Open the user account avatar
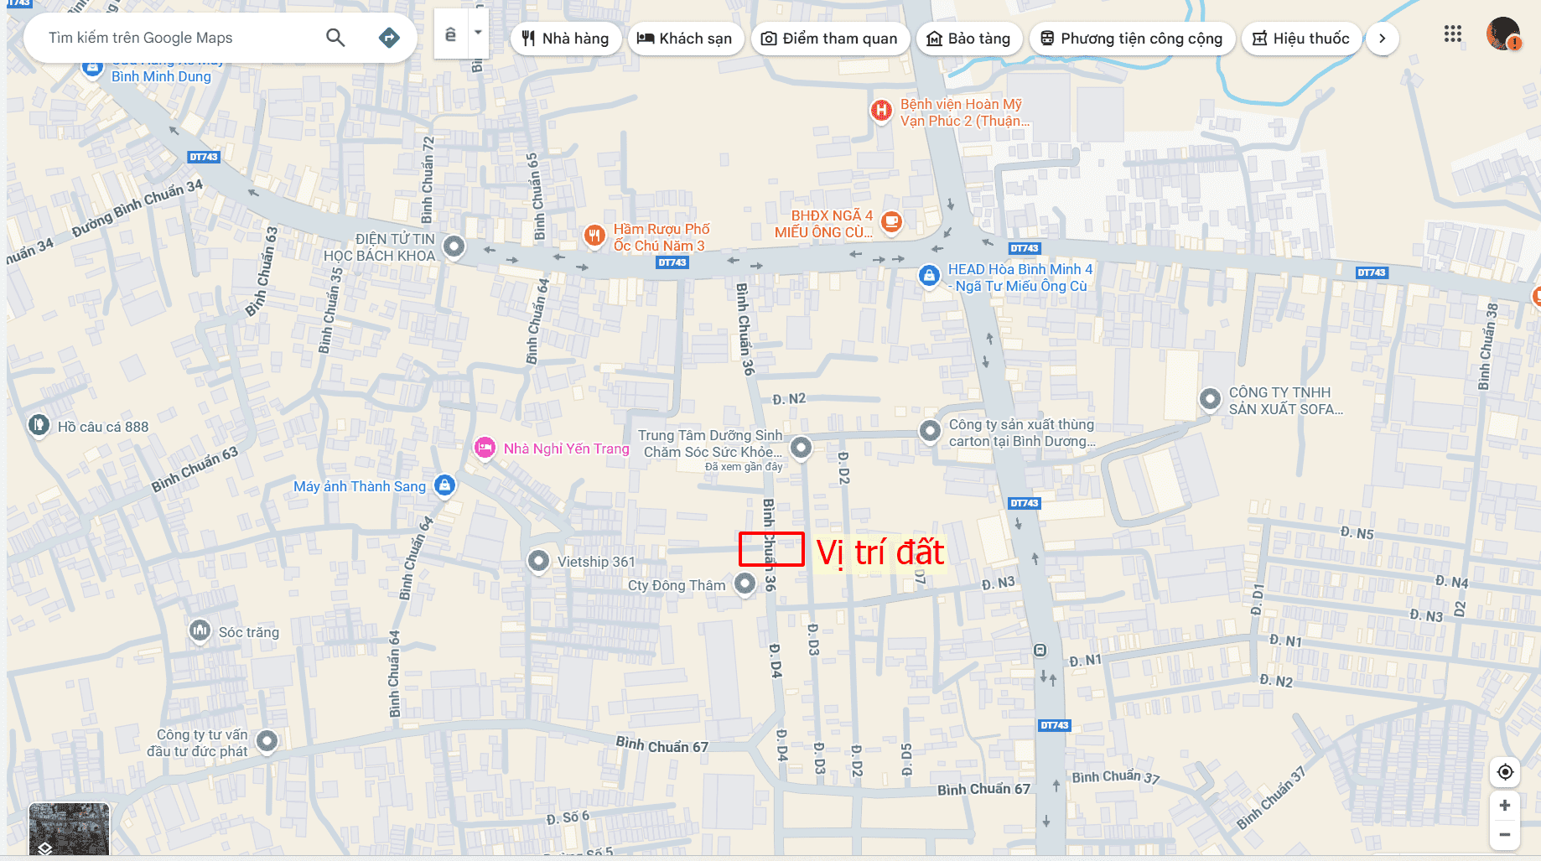 (1503, 34)
